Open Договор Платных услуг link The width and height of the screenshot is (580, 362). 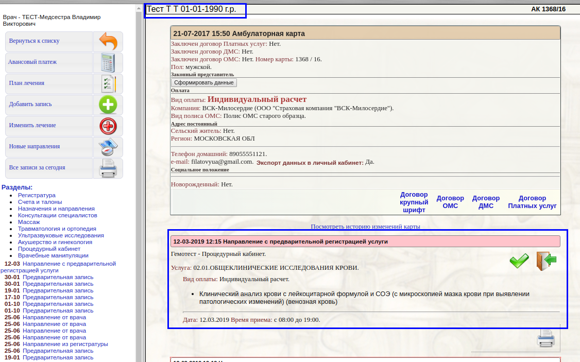(x=532, y=202)
